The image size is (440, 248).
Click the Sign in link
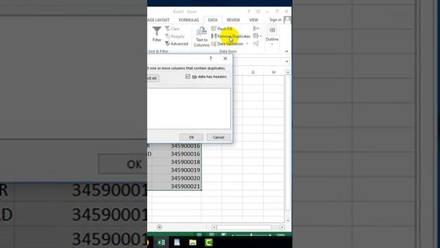coord(275,20)
